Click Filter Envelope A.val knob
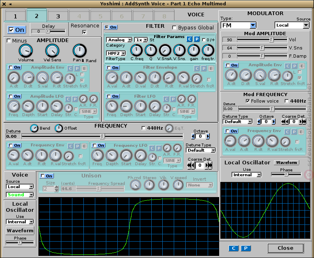Screen dimensions: 314x258 pos(112,78)
